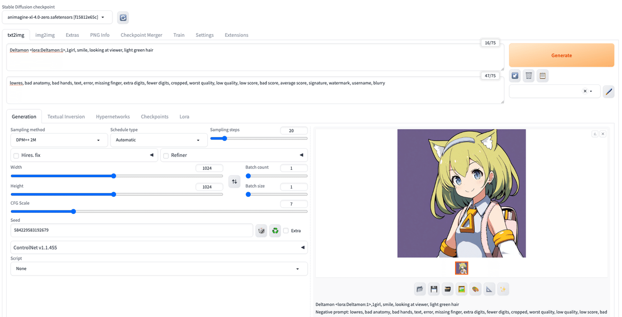Image resolution: width=622 pixels, height=317 pixels.
Task: Click the CFG Scale number field
Action: point(294,204)
